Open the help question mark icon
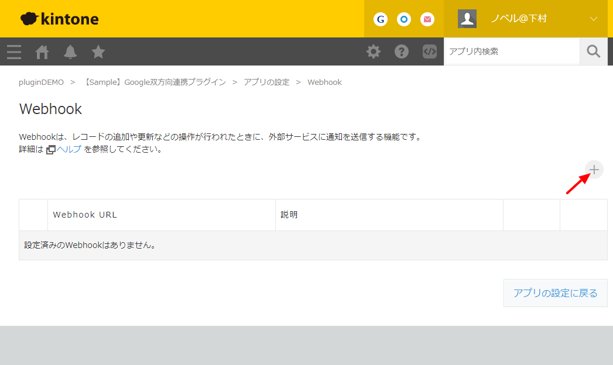Screen dimensions: 613x365 402,51
